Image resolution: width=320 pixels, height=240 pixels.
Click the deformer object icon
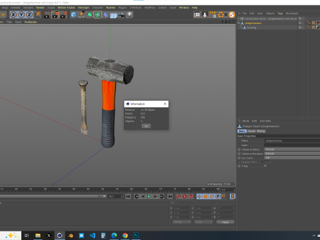pyautogui.click(x=106, y=15)
